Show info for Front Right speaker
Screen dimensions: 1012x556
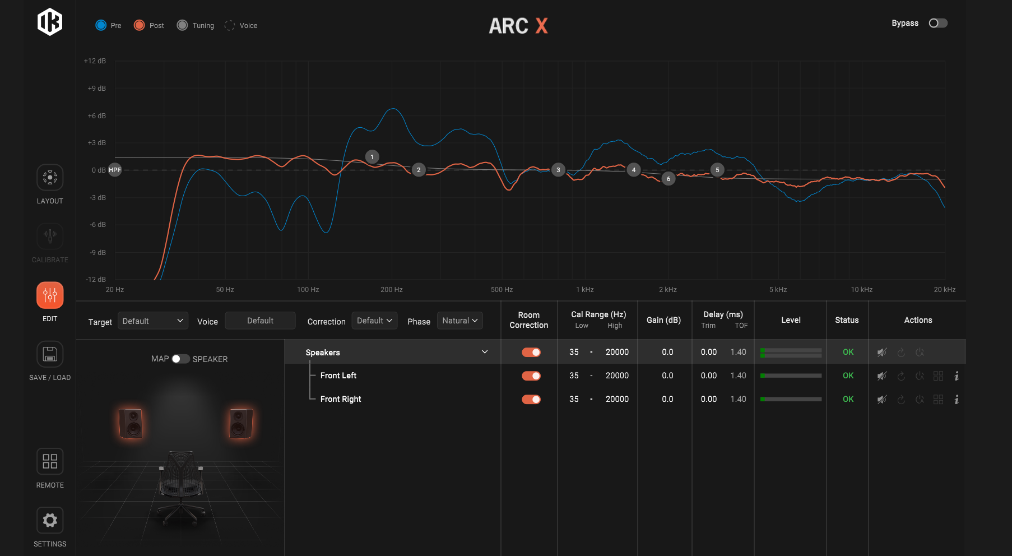click(957, 400)
